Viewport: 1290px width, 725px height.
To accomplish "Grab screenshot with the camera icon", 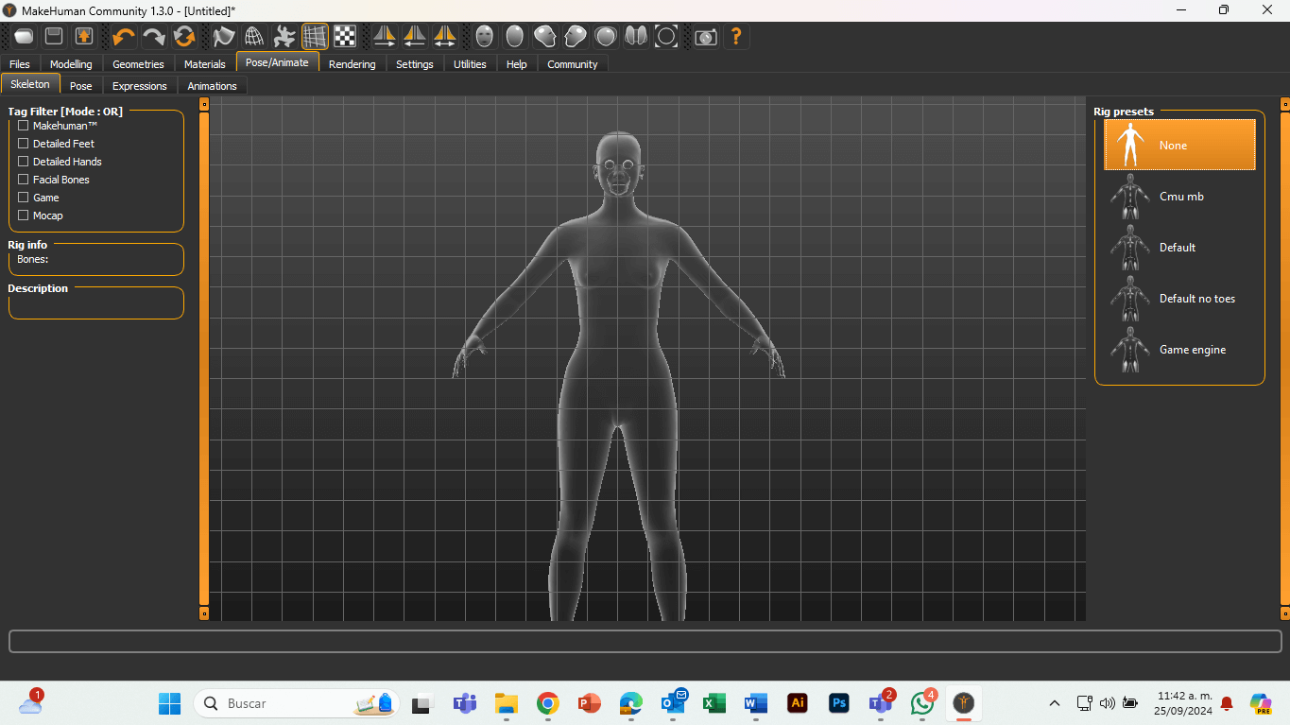I will (706, 37).
